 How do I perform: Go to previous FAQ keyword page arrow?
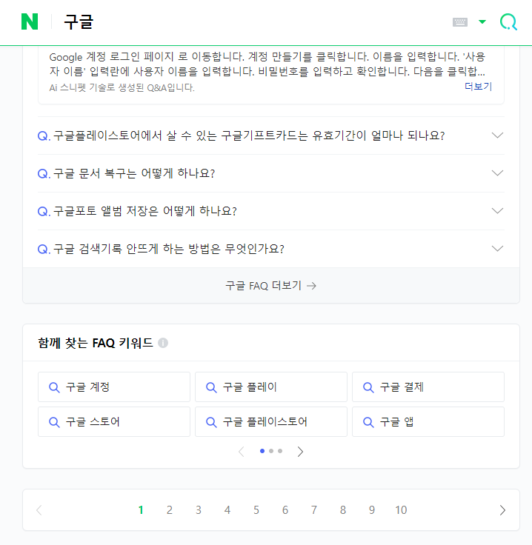(242, 452)
